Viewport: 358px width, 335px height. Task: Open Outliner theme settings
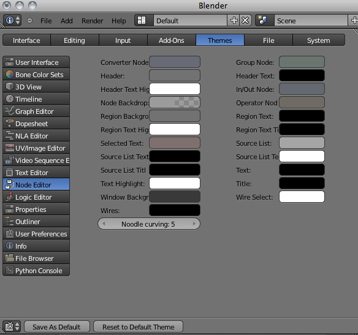click(36, 222)
